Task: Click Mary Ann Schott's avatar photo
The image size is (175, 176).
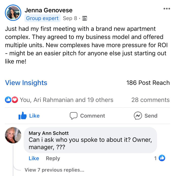Action: point(13,135)
